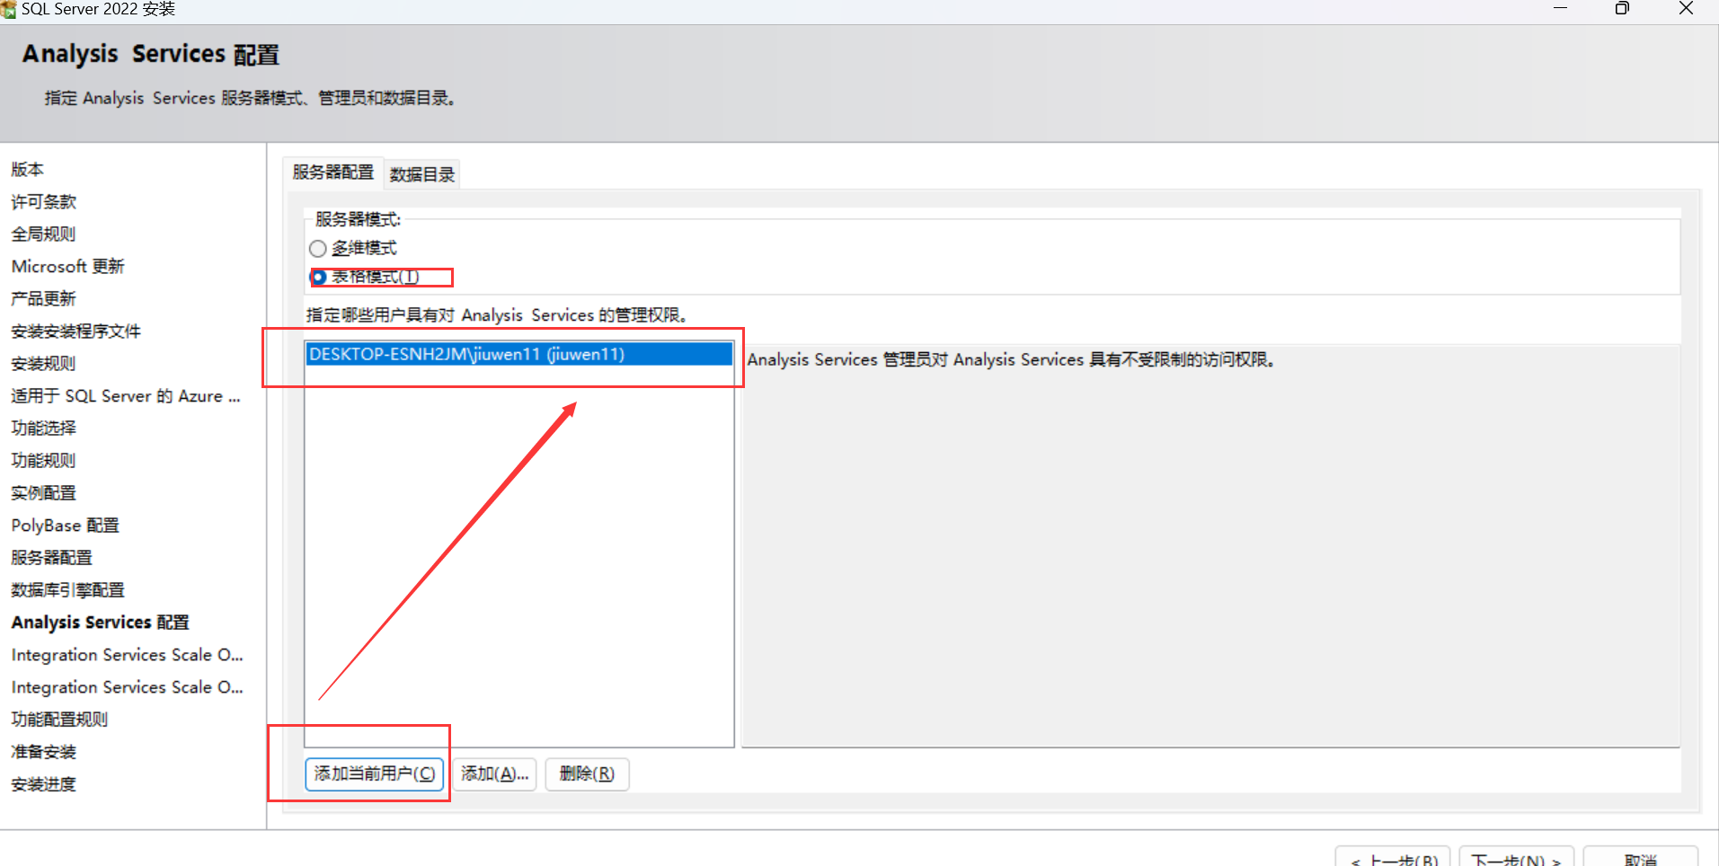Click the Microsoft 更新 step
1719x866 pixels.
[x=67, y=266]
